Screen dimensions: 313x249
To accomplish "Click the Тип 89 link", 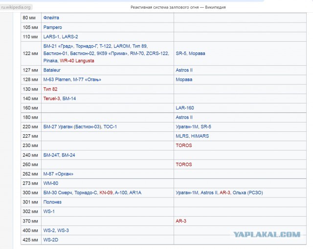I will coord(140,46).
